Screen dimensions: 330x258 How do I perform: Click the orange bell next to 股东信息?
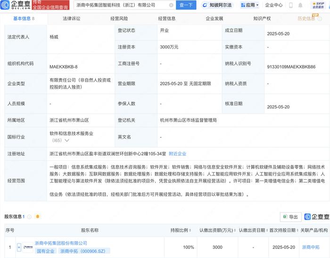(38, 216)
